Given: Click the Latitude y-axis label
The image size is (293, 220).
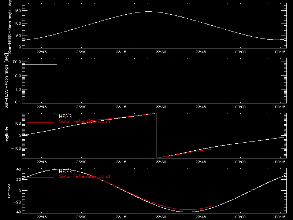Looking at the screenshot, I should (9, 191).
